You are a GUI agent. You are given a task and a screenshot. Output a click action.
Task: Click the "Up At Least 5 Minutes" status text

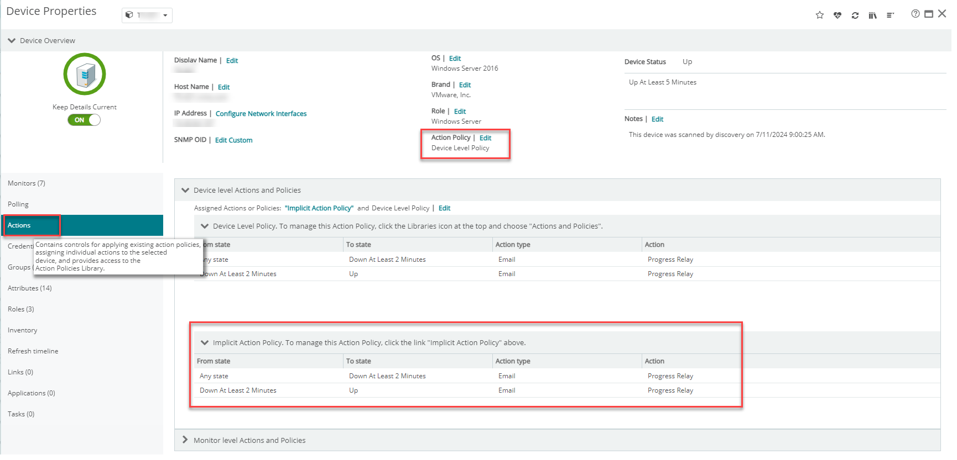[x=663, y=82]
